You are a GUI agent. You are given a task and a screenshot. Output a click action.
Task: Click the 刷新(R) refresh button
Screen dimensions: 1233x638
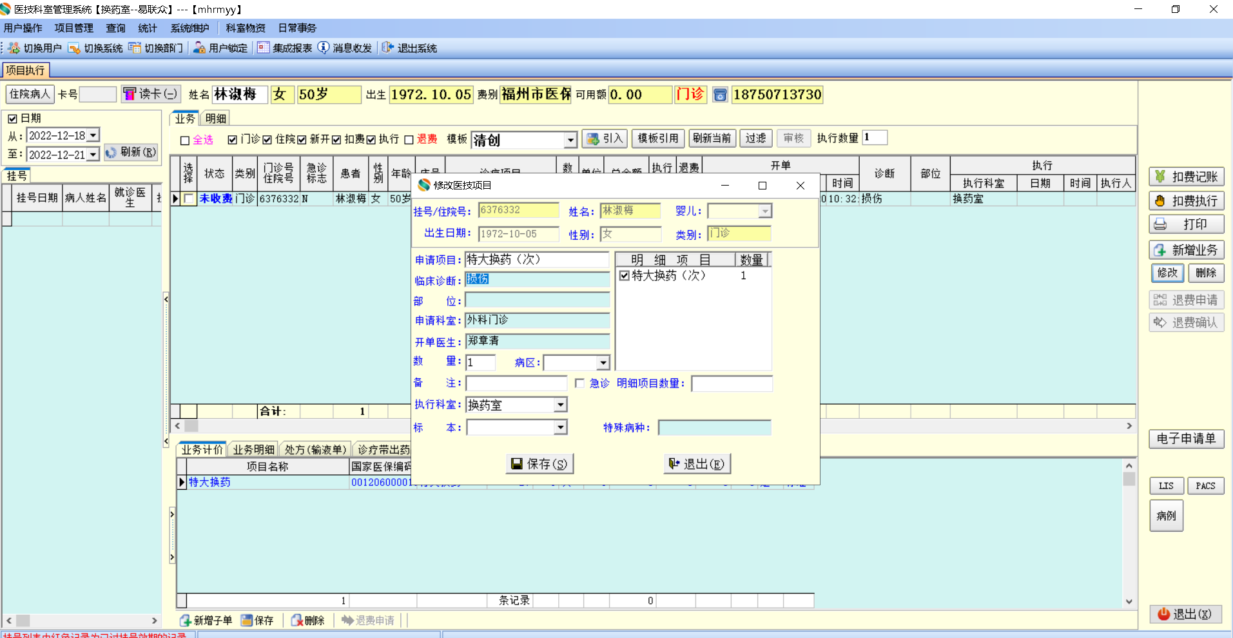tap(131, 152)
